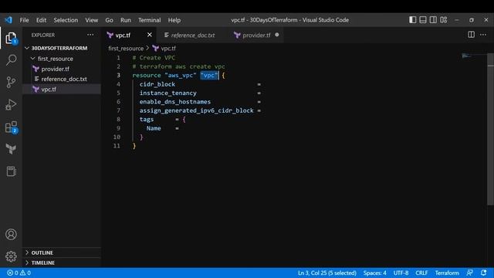Open reference_doc.txt in the Explorer tree
494x278 pixels.
click(x=62, y=79)
